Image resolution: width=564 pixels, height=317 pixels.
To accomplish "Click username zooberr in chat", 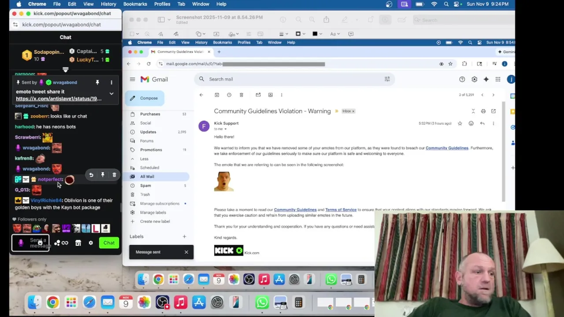I will (x=39, y=116).
